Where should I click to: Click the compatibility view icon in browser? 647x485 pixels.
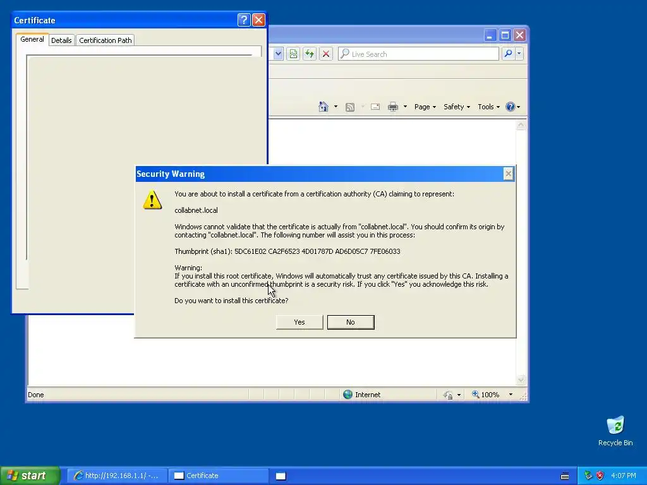[293, 54]
